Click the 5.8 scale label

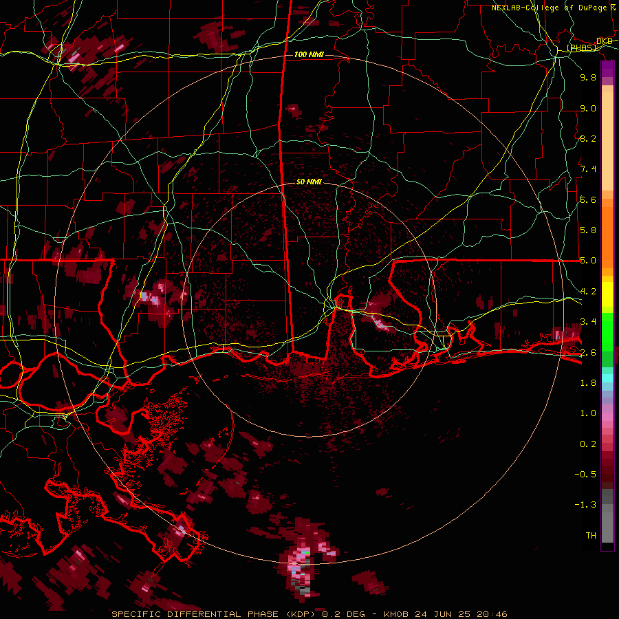coord(588,230)
